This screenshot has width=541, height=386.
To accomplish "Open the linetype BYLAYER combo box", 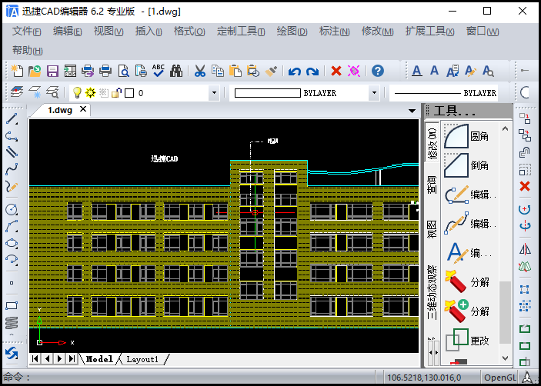I will pyautogui.click(x=443, y=93).
